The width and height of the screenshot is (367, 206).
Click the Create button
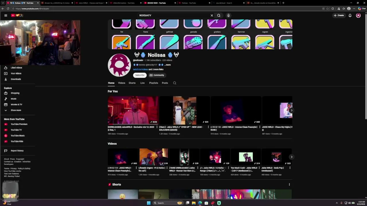(x=339, y=15)
